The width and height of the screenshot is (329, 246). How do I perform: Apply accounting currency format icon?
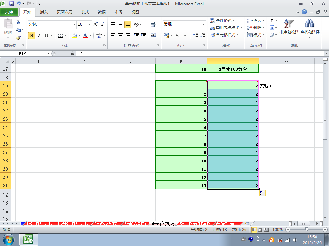(x=167, y=35)
